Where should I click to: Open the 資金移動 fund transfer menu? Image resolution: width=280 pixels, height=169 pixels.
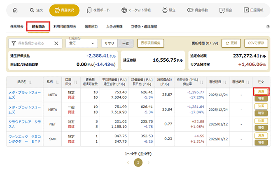[201, 10]
